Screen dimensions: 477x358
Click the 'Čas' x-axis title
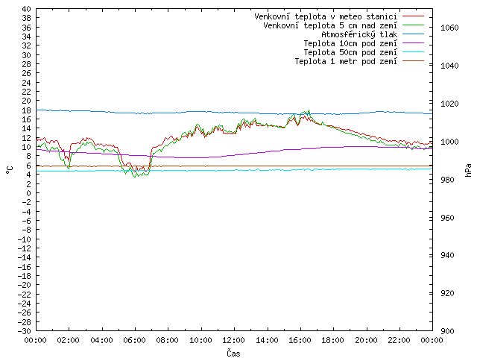coord(233,353)
